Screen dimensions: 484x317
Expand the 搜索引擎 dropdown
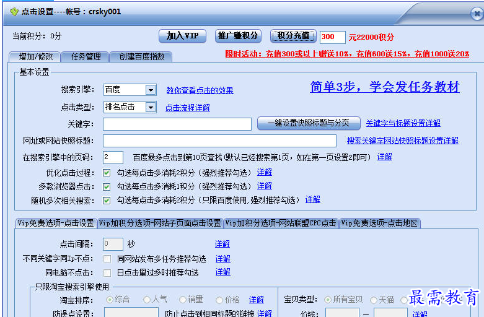pyautogui.click(x=151, y=90)
